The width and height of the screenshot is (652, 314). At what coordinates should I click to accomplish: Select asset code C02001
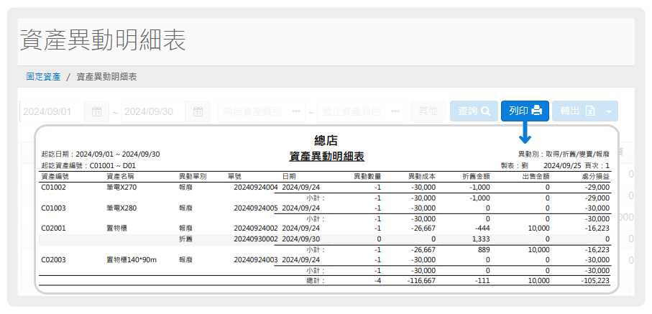coord(54,228)
